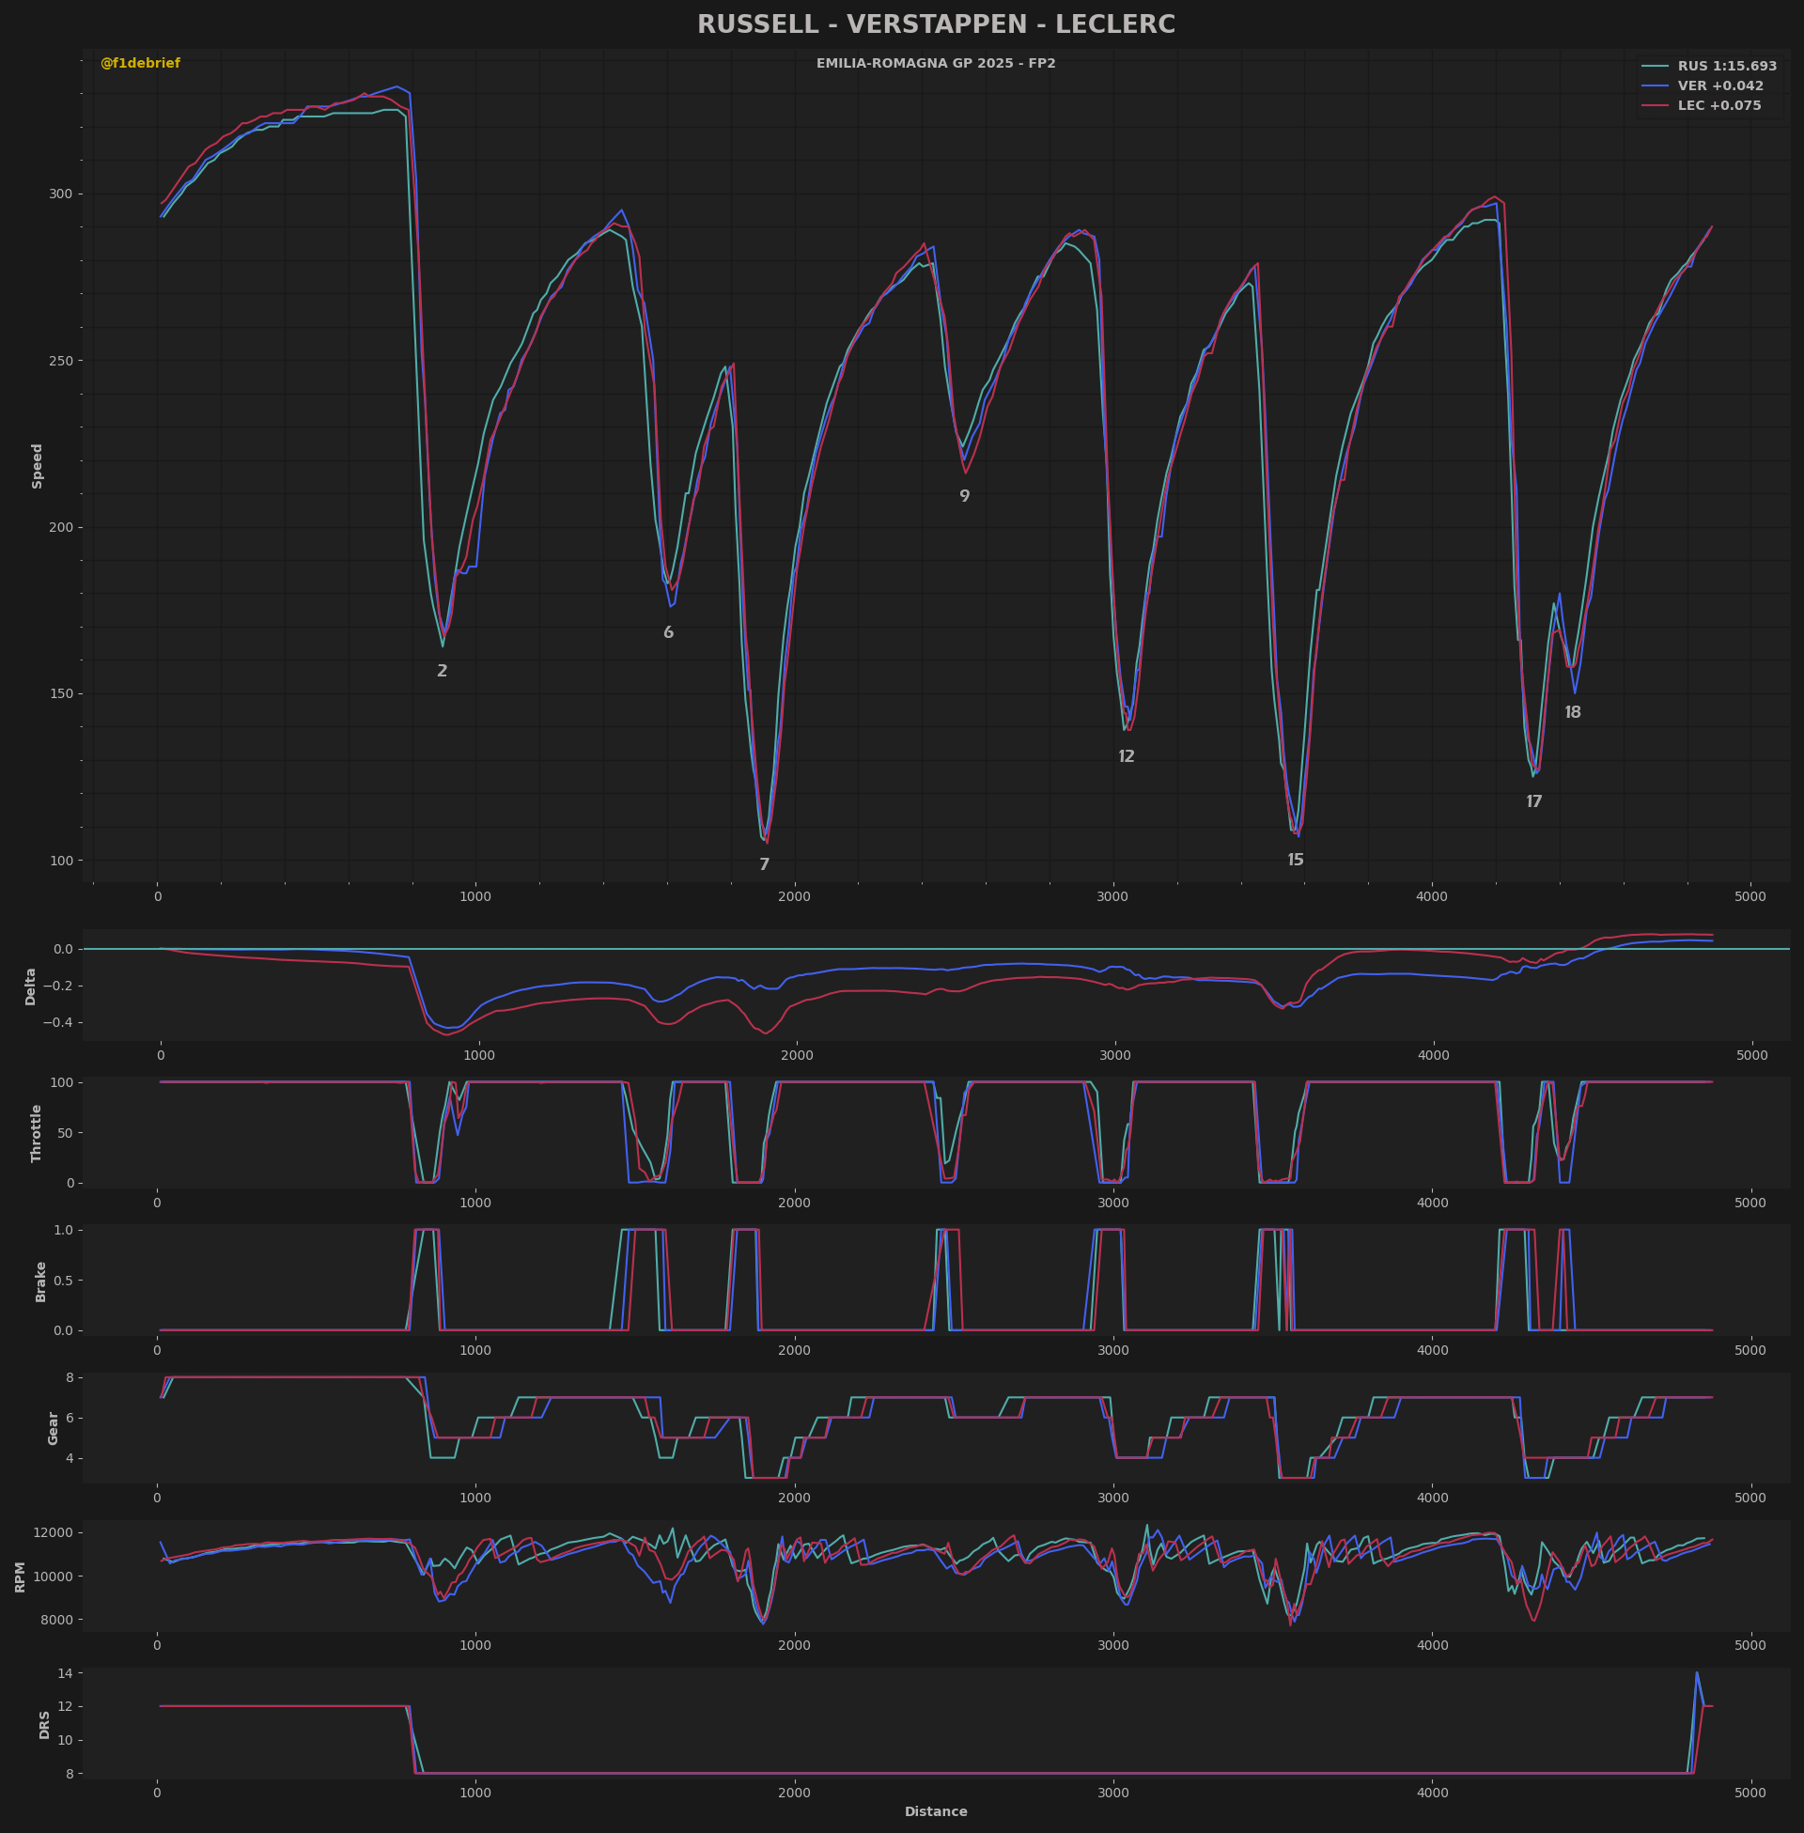Click the Distance label at bottom
This screenshot has height=1833, width=1804.
click(x=936, y=1812)
